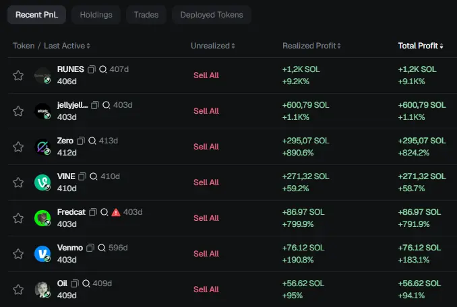This screenshot has width=457, height=307.
Task: Sort by Realized Profit column
Action: click(311, 46)
